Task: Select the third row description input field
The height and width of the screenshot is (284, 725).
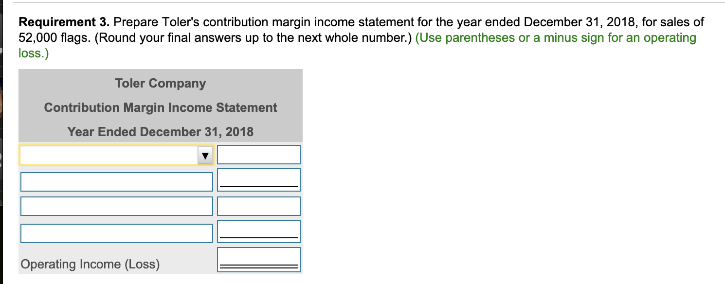Action: (116, 206)
